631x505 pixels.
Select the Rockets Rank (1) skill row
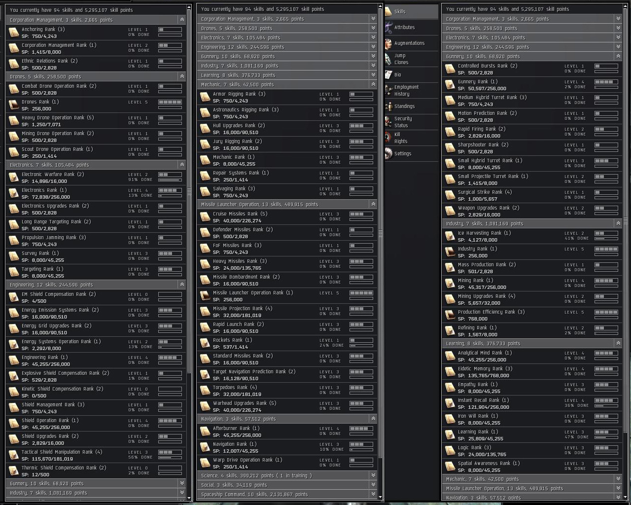[x=287, y=343]
